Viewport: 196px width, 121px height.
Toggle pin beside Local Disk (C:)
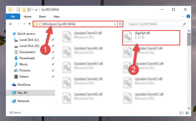tap(53, 40)
